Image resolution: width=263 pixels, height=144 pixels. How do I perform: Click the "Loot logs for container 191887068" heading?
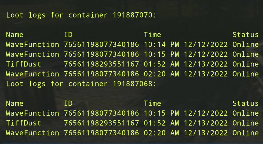click(81, 84)
